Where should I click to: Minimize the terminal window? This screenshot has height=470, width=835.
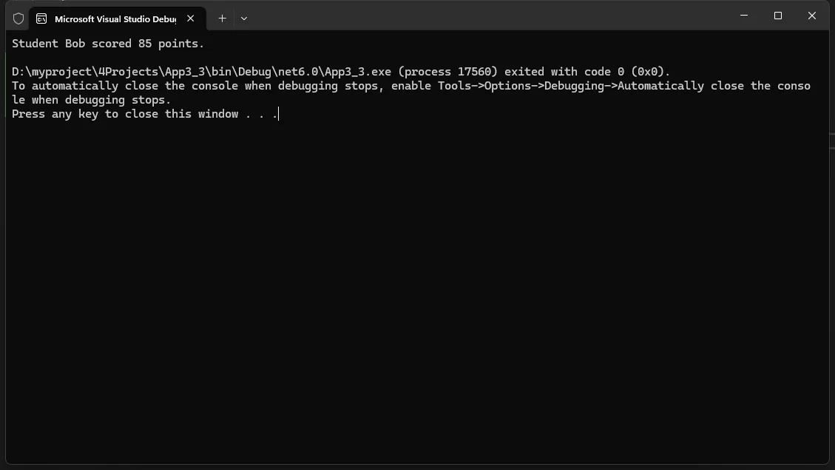[x=744, y=16]
